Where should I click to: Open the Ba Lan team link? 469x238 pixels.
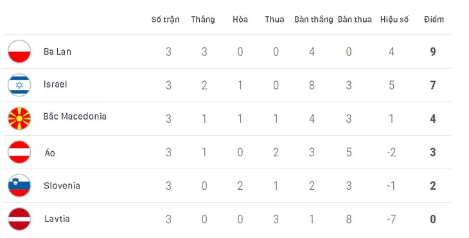[57, 51]
